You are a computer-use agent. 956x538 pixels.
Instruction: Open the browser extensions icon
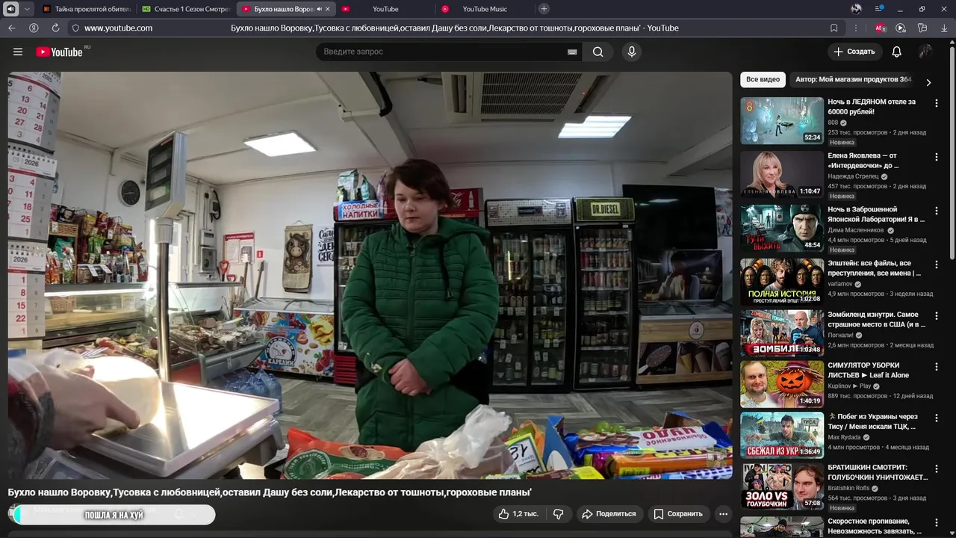(922, 28)
